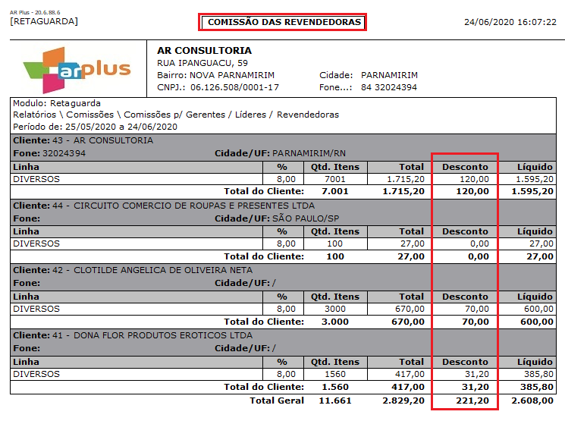Click Qtd. Itens column header of client 44

coord(335,232)
